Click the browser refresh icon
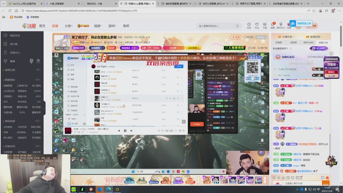The width and height of the screenshot is (343, 193). pos(10,10)
